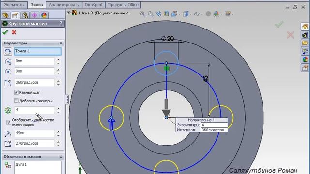
Task: Toggle Равный шаг checkbox
Action: (16, 92)
